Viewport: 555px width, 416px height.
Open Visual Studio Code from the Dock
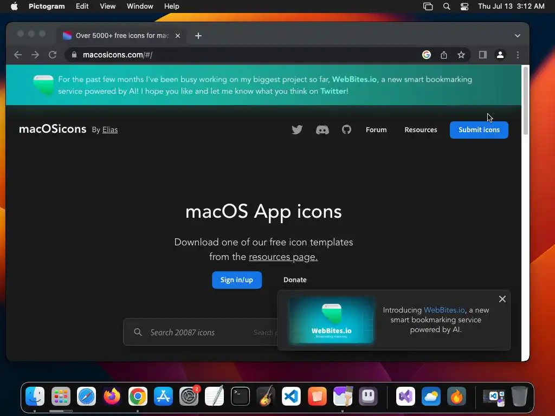click(x=291, y=396)
